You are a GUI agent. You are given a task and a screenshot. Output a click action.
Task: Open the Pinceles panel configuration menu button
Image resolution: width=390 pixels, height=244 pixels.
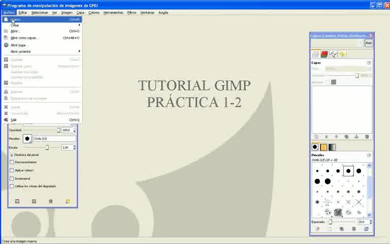369,155
